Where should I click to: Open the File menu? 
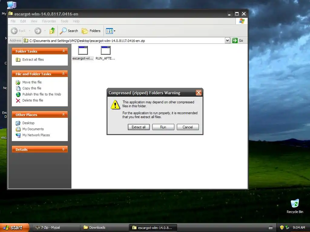coord(13,21)
